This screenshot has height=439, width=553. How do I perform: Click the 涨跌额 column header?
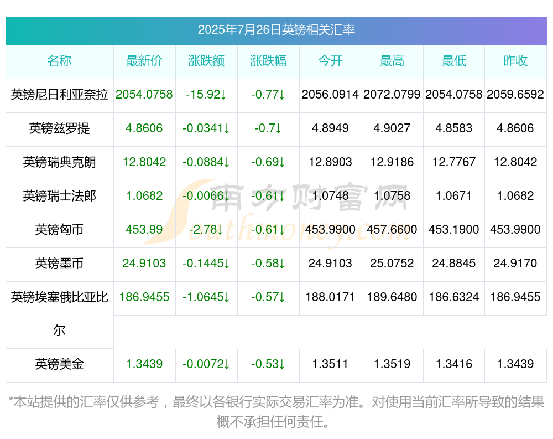[206, 61]
